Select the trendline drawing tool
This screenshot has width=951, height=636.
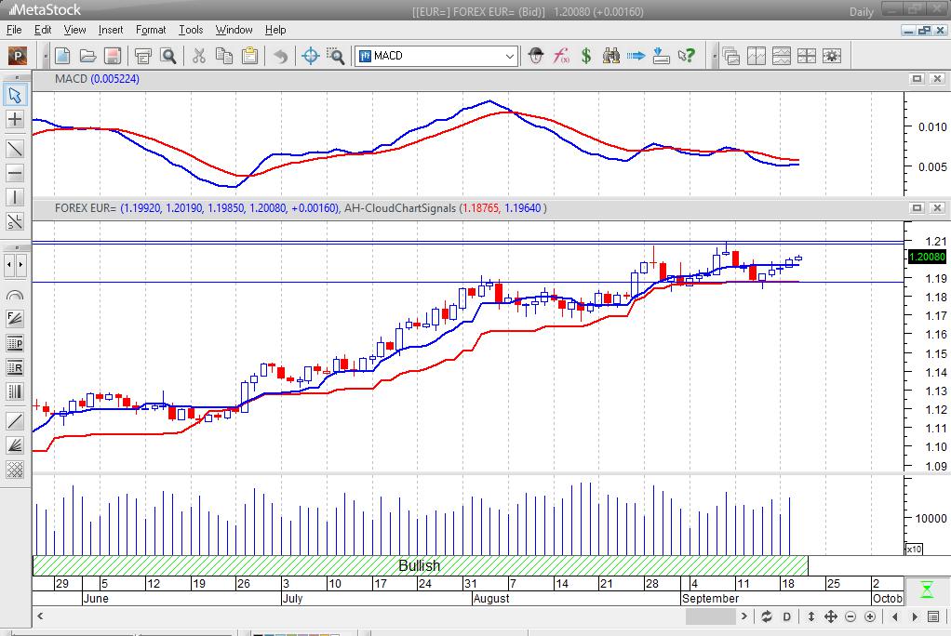[x=13, y=149]
